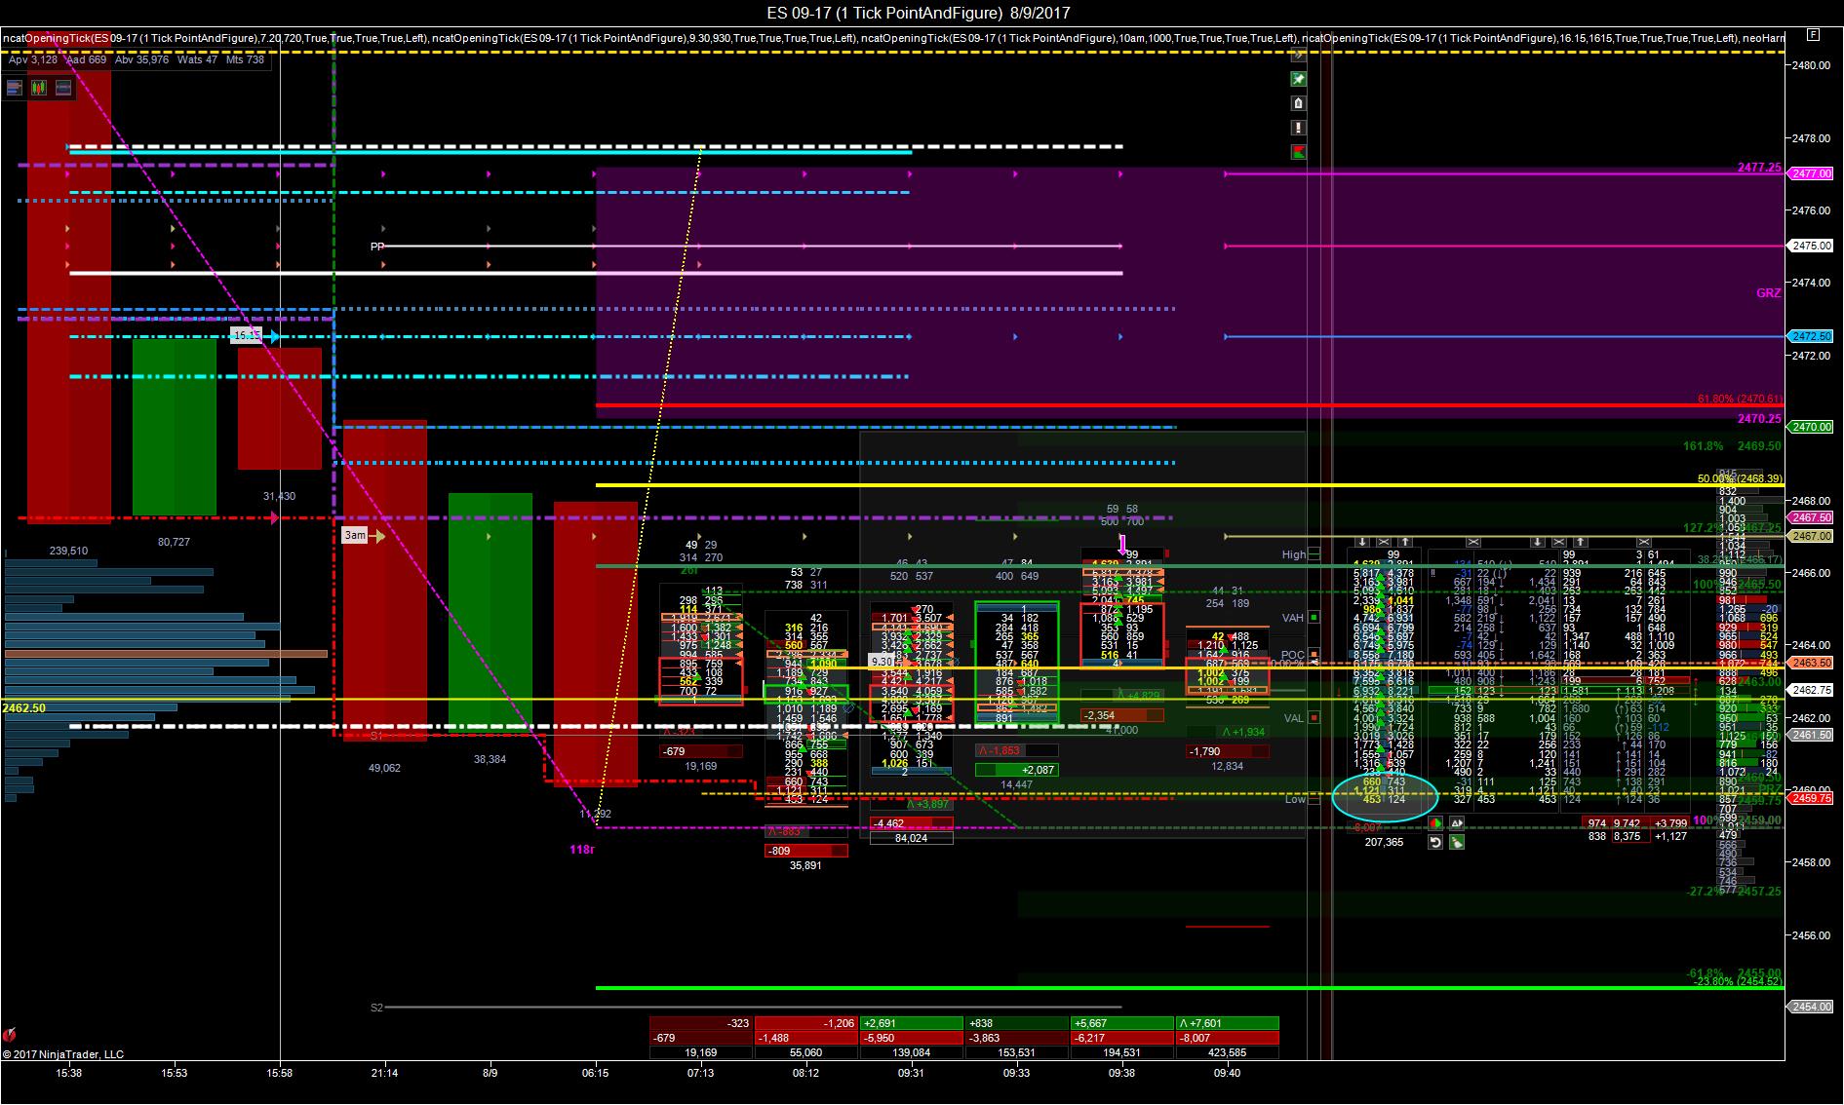Image resolution: width=1844 pixels, height=1105 pixels.
Task: Click the +5,667 delta cell
Action: pyautogui.click(x=1121, y=1023)
